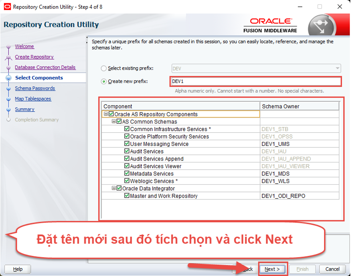Open the existing prefix dropdown list
351x276 pixels.
click(x=338, y=68)
